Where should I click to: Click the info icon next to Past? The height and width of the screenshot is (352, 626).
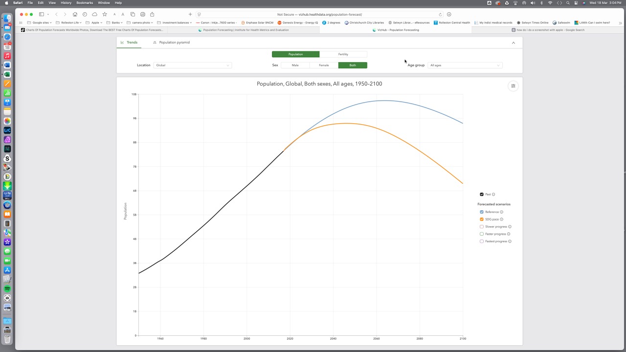click(493, 195)
